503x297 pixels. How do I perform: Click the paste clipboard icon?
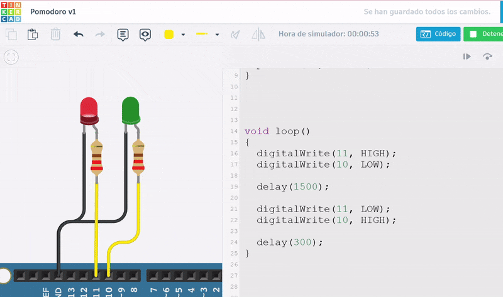pos(33,35)
